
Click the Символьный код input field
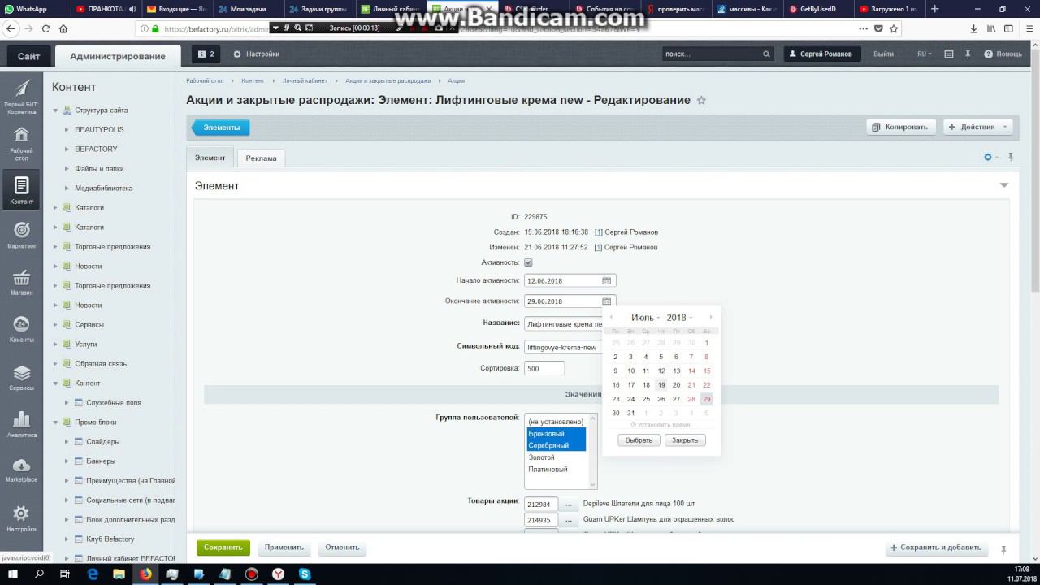pos(565,347)
